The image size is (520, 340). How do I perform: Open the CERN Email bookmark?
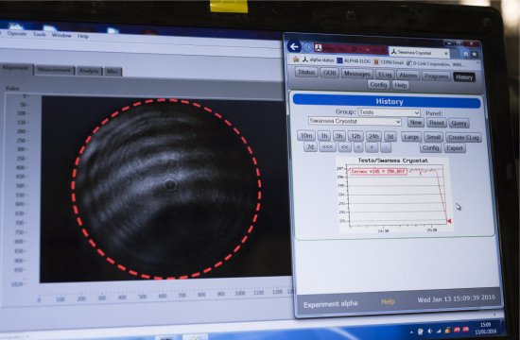[389, 62]
